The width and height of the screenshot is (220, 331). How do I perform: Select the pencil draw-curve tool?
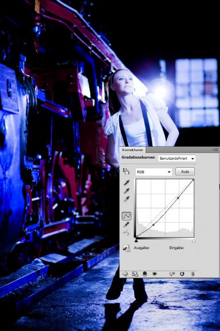tap(126, 224)
